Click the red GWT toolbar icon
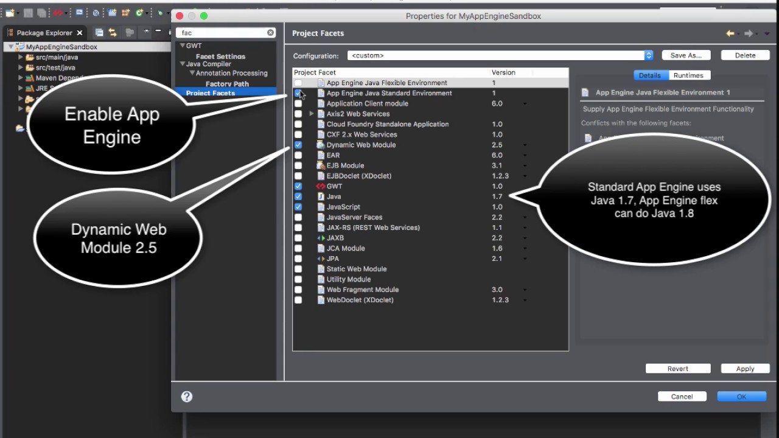Image resolution: width=779 pixels, height=438 pixels. point(58,13)
